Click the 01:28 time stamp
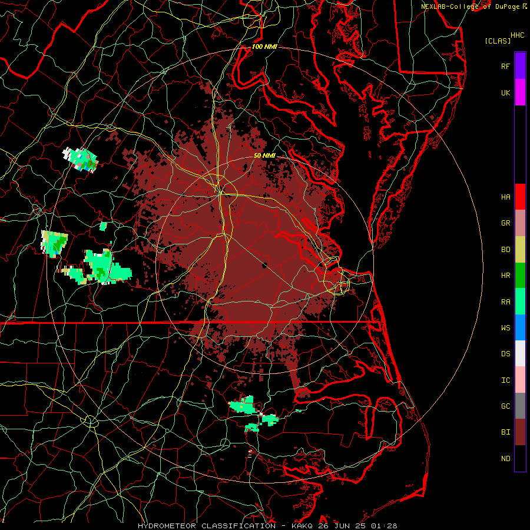The height and width of the screenshot is (530, 530). (384, 526)
